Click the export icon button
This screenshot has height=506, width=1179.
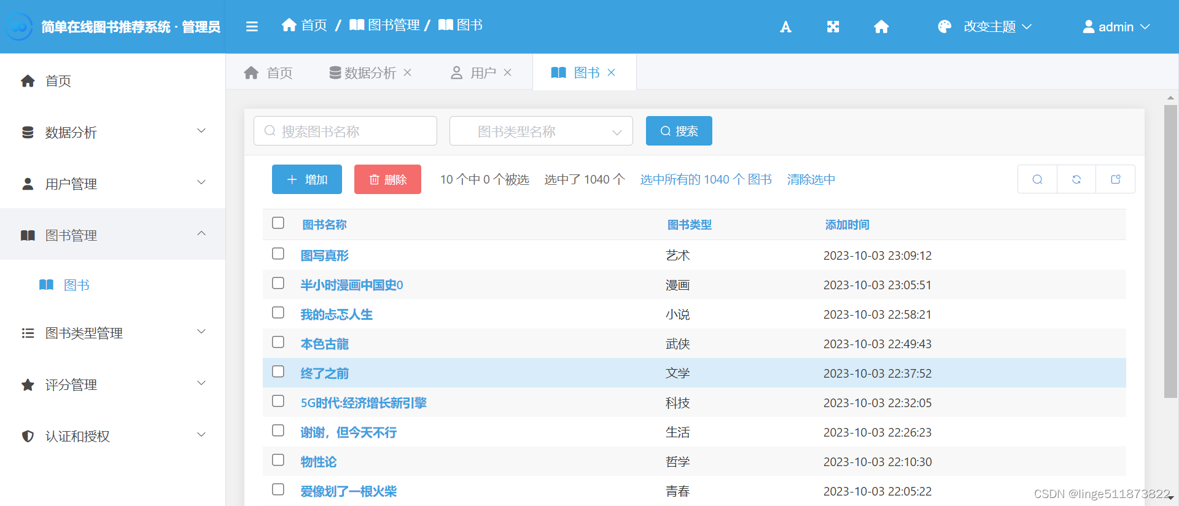point(1116,179)
